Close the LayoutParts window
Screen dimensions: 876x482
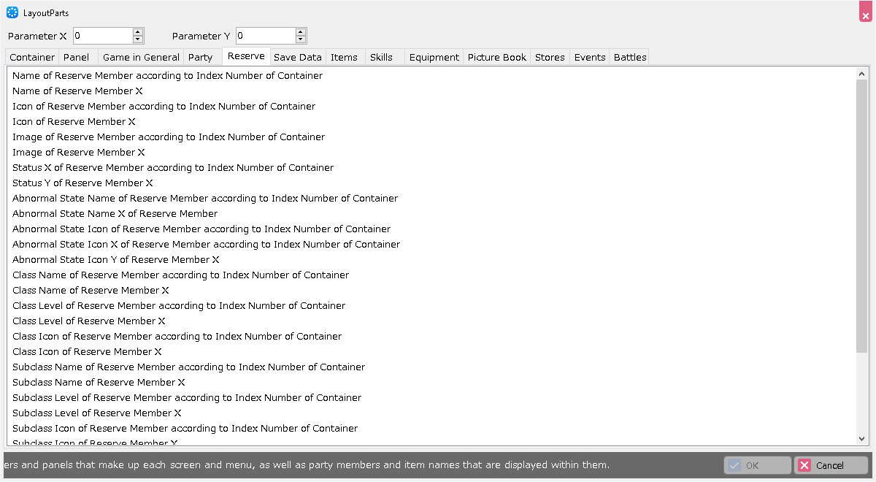click(x=865, y=12)
